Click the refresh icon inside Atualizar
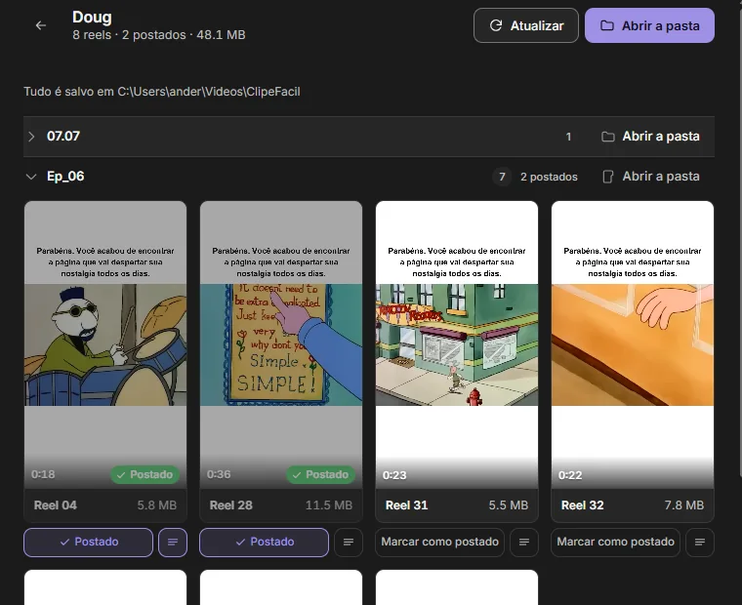The height and width of the screenshot is (605, 742). click(495, 25)
